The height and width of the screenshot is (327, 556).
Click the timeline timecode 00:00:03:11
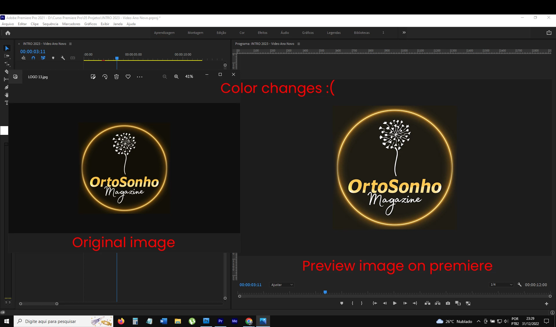[33, 52]
